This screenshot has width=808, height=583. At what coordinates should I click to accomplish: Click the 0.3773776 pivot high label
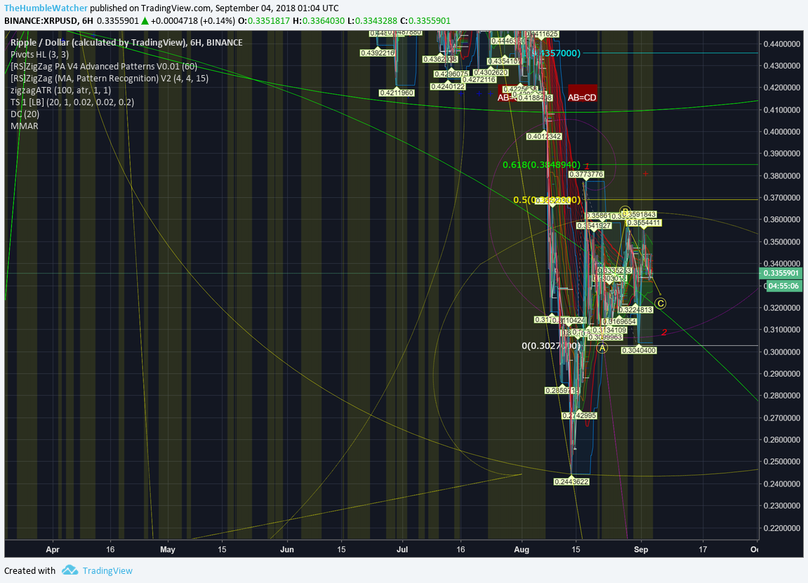(x=586, y=174)
